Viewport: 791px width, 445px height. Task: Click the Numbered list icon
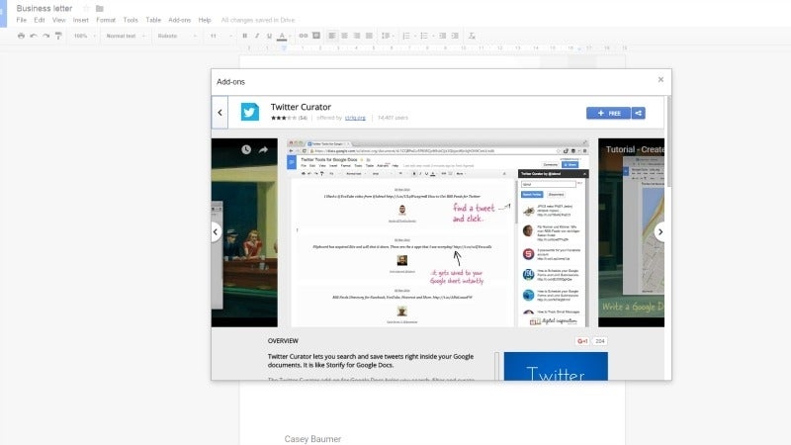[x=408, y=36]
